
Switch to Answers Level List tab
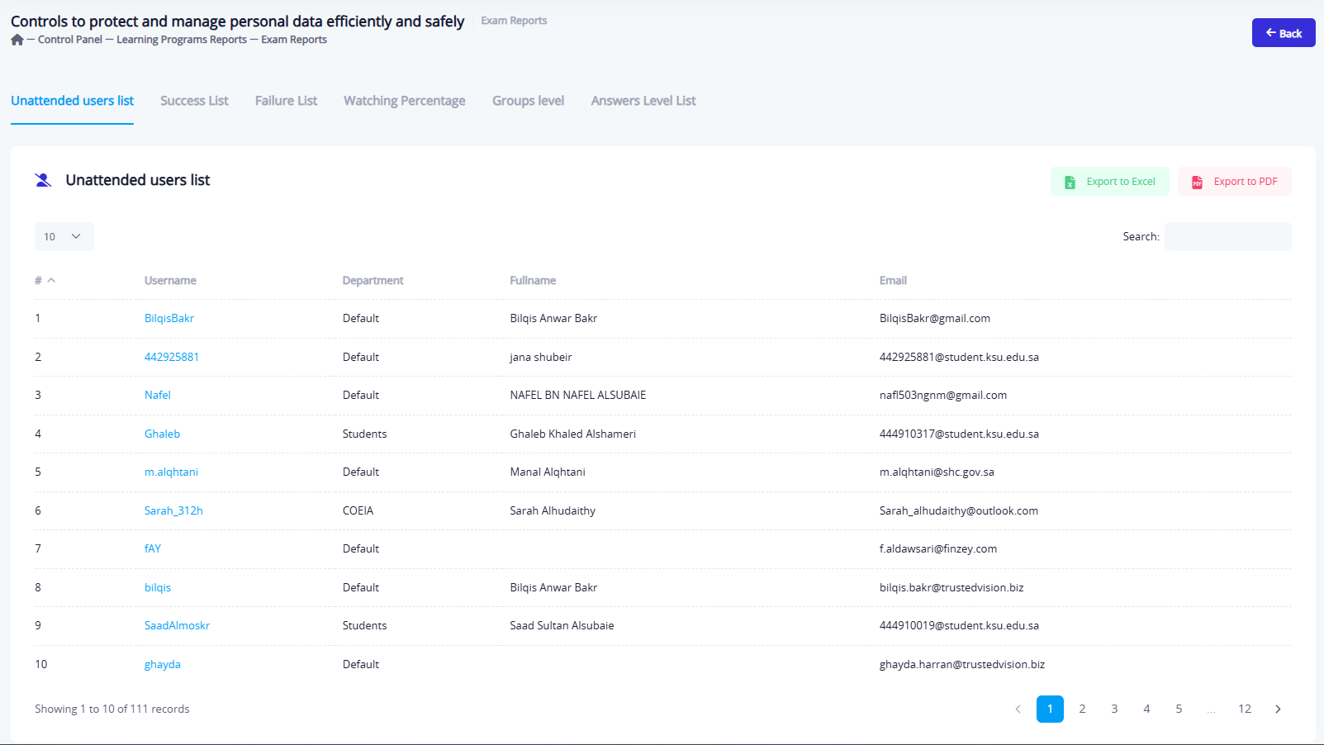(x=643, y=101)
